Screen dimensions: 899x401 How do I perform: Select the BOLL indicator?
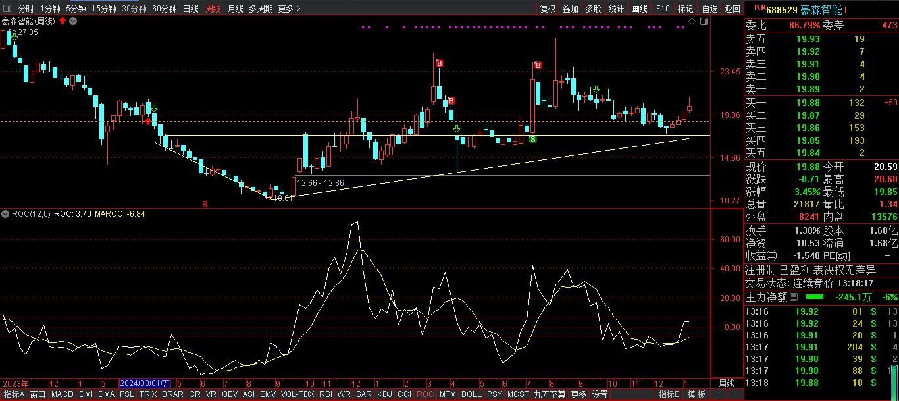point(471,394)
